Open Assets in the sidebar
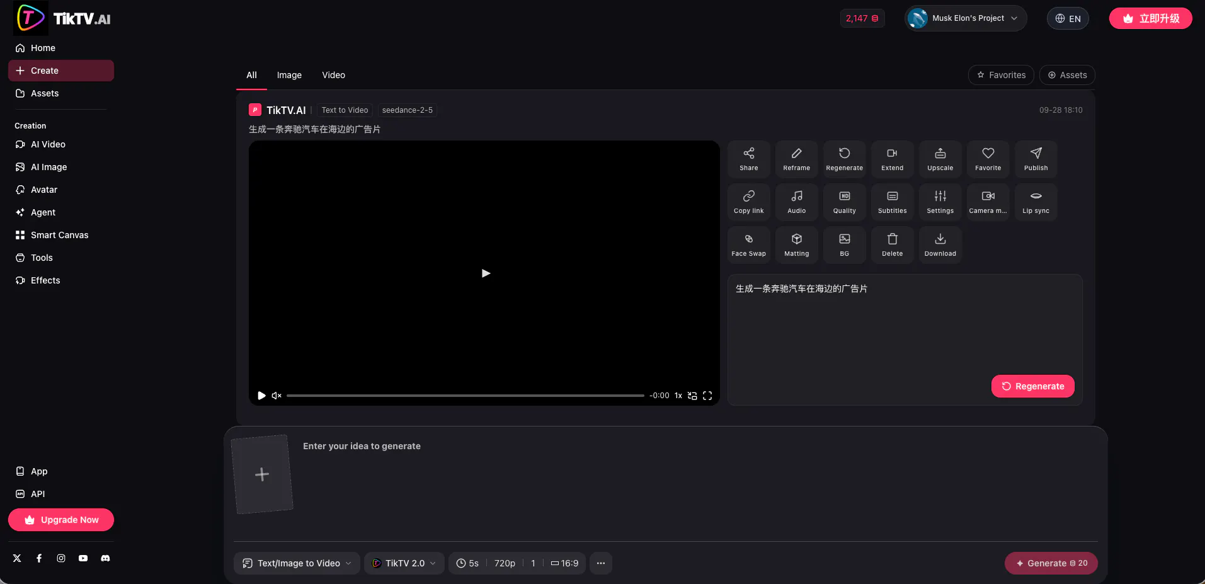Screen dimensions: 1205x584 [61, 93]
